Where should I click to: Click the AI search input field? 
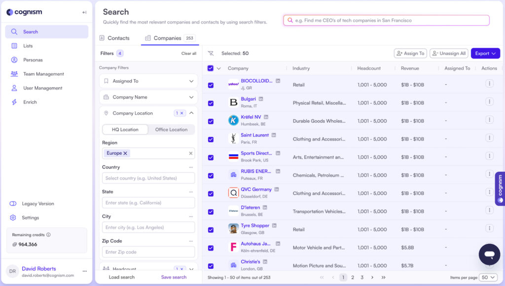(386, 20)
